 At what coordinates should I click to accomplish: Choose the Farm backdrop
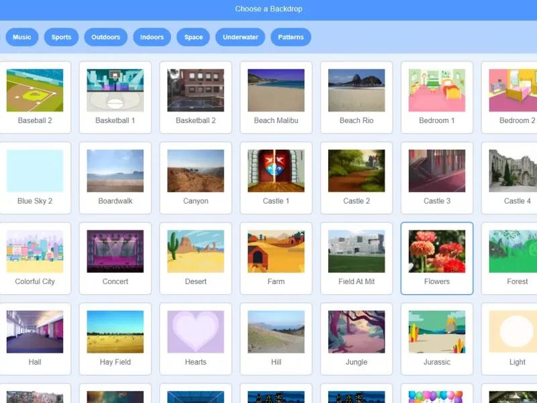276,259
